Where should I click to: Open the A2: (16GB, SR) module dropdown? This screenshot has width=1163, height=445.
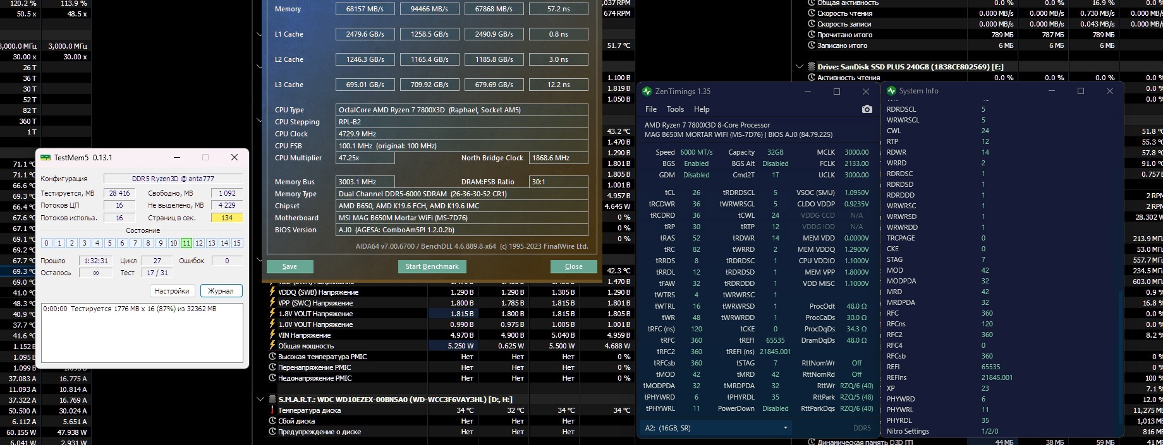(x=716, y=428)
